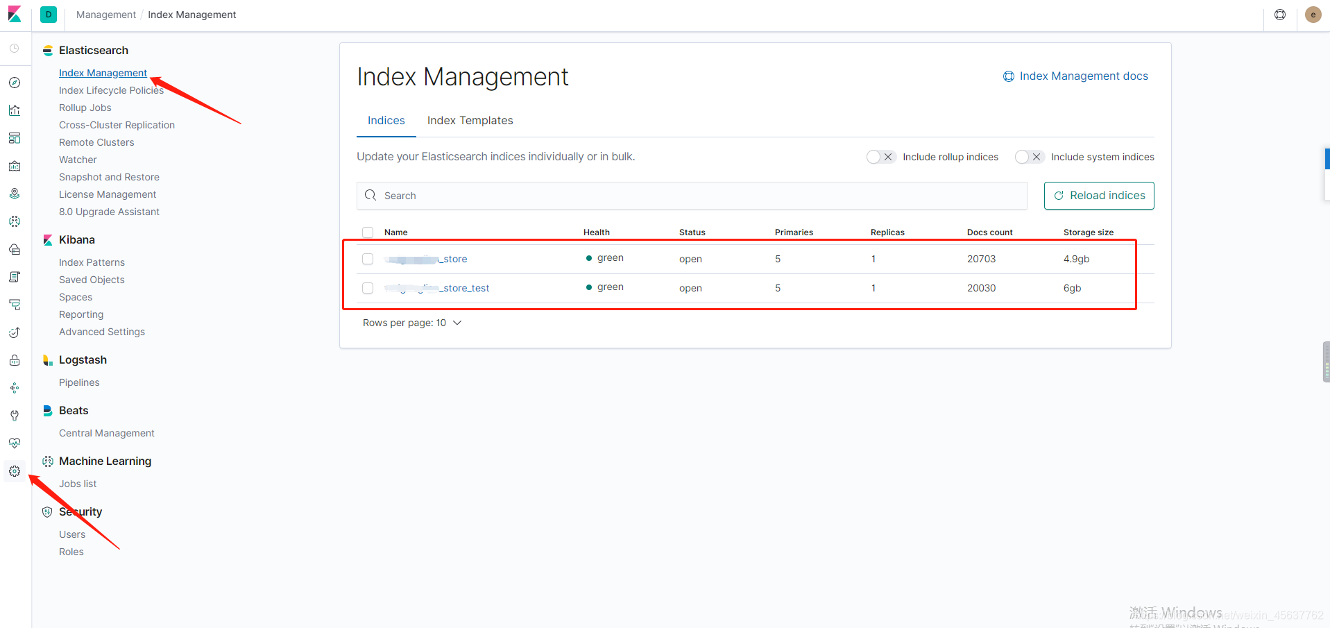1330x628 pixels.
Task: Open Saved Objects under Kibana
Action: (x=92, y=280)
